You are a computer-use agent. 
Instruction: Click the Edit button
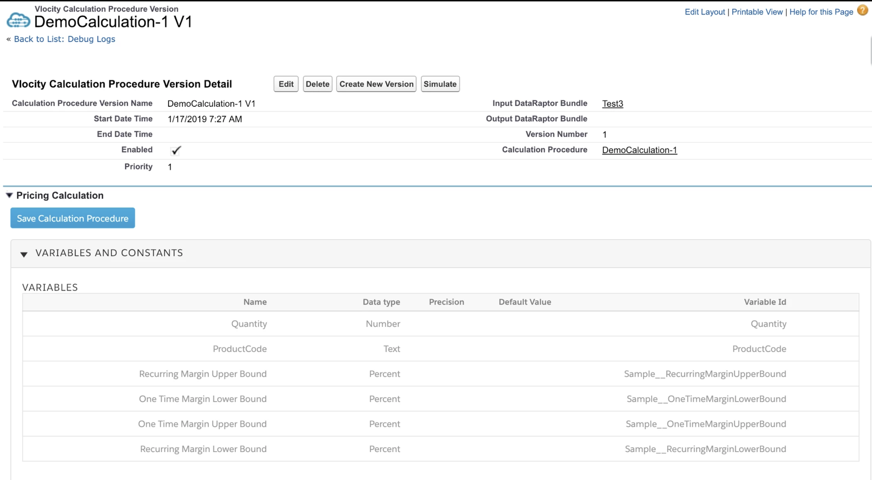pos(286,84)
